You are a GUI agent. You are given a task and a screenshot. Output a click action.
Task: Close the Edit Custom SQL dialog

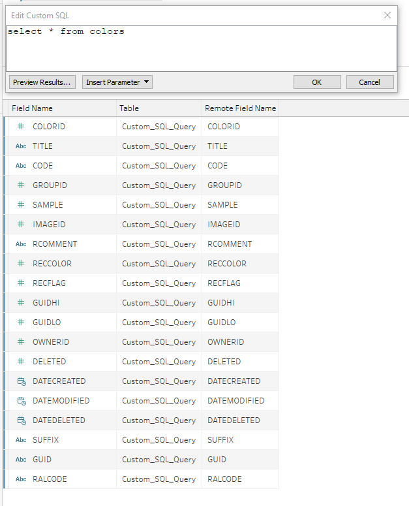click(387, 15)
